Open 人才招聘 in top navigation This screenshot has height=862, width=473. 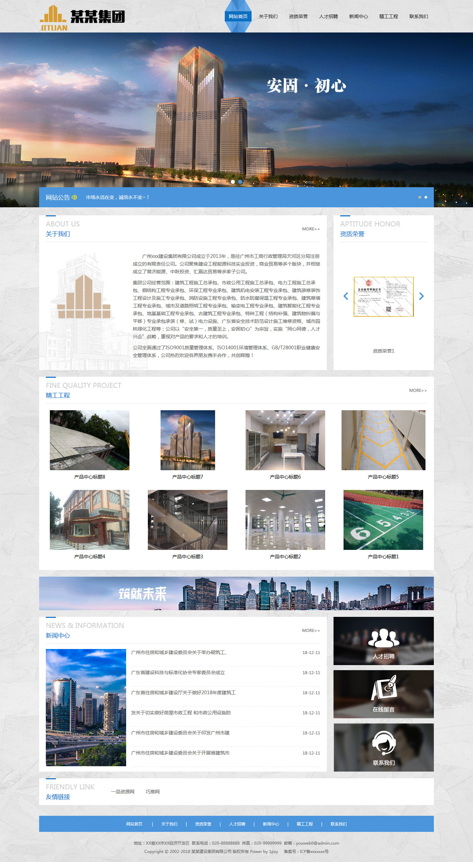pyautogui.click(x=328, y=16)
